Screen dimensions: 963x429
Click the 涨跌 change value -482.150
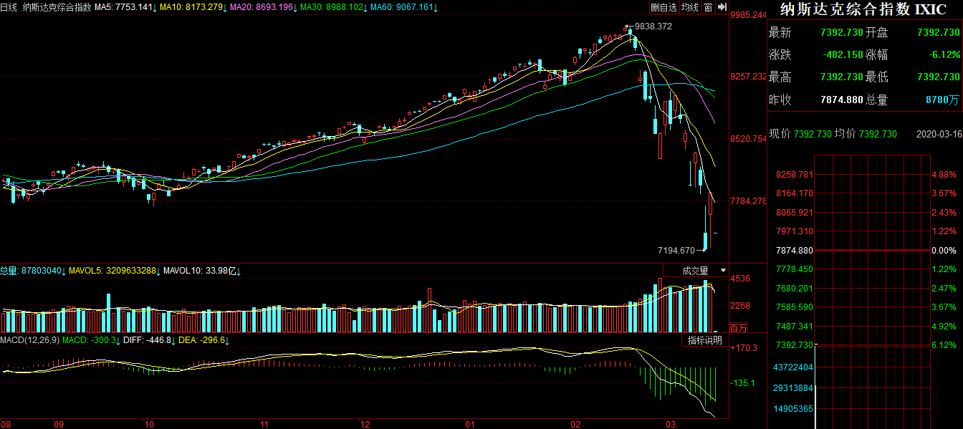(843, 54)
